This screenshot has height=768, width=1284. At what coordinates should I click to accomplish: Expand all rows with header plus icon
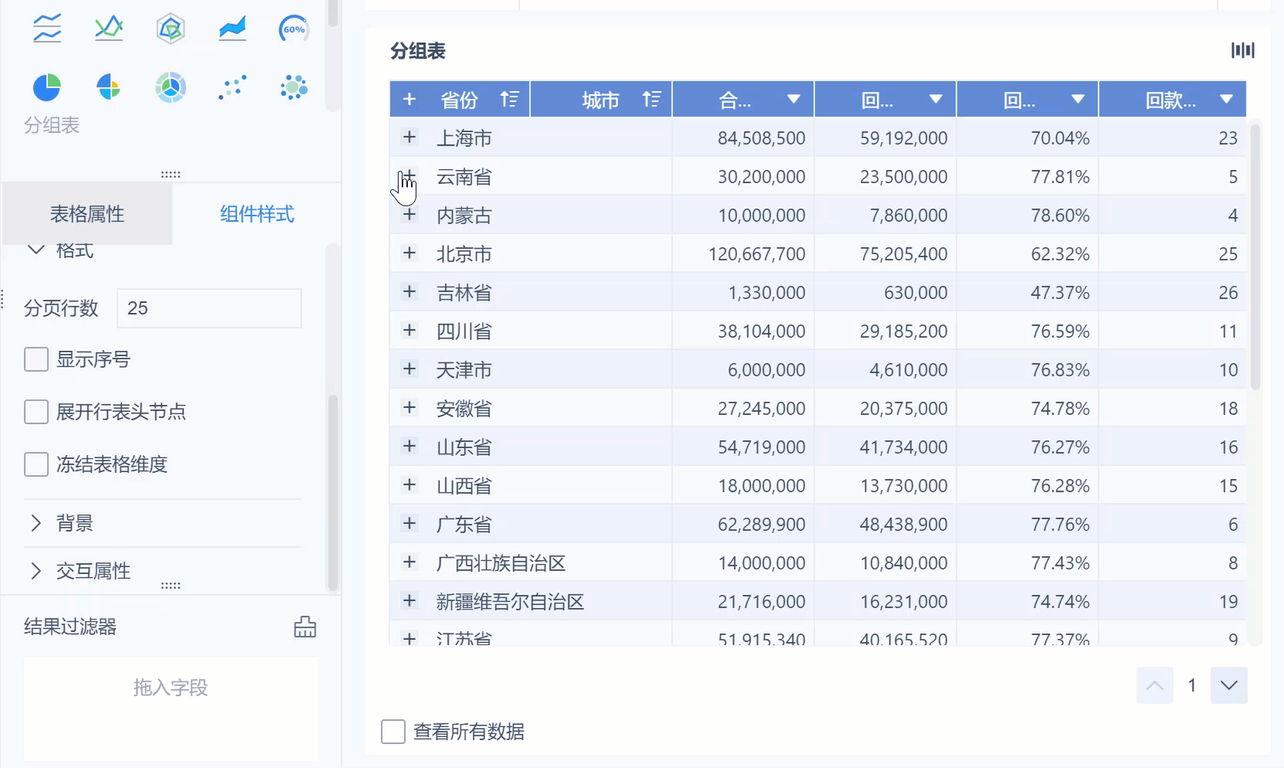(x=409, y=100)
